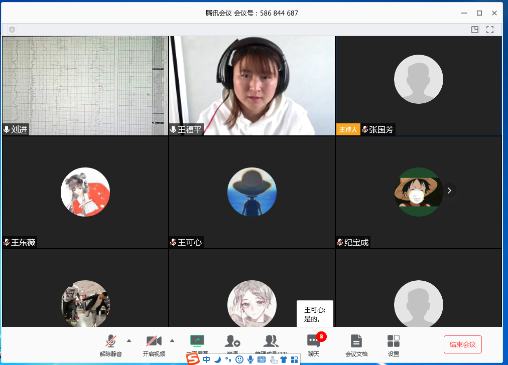Open the invite participants icon
The width and height of the screenshot is (508, 365).
click(232, 341)
